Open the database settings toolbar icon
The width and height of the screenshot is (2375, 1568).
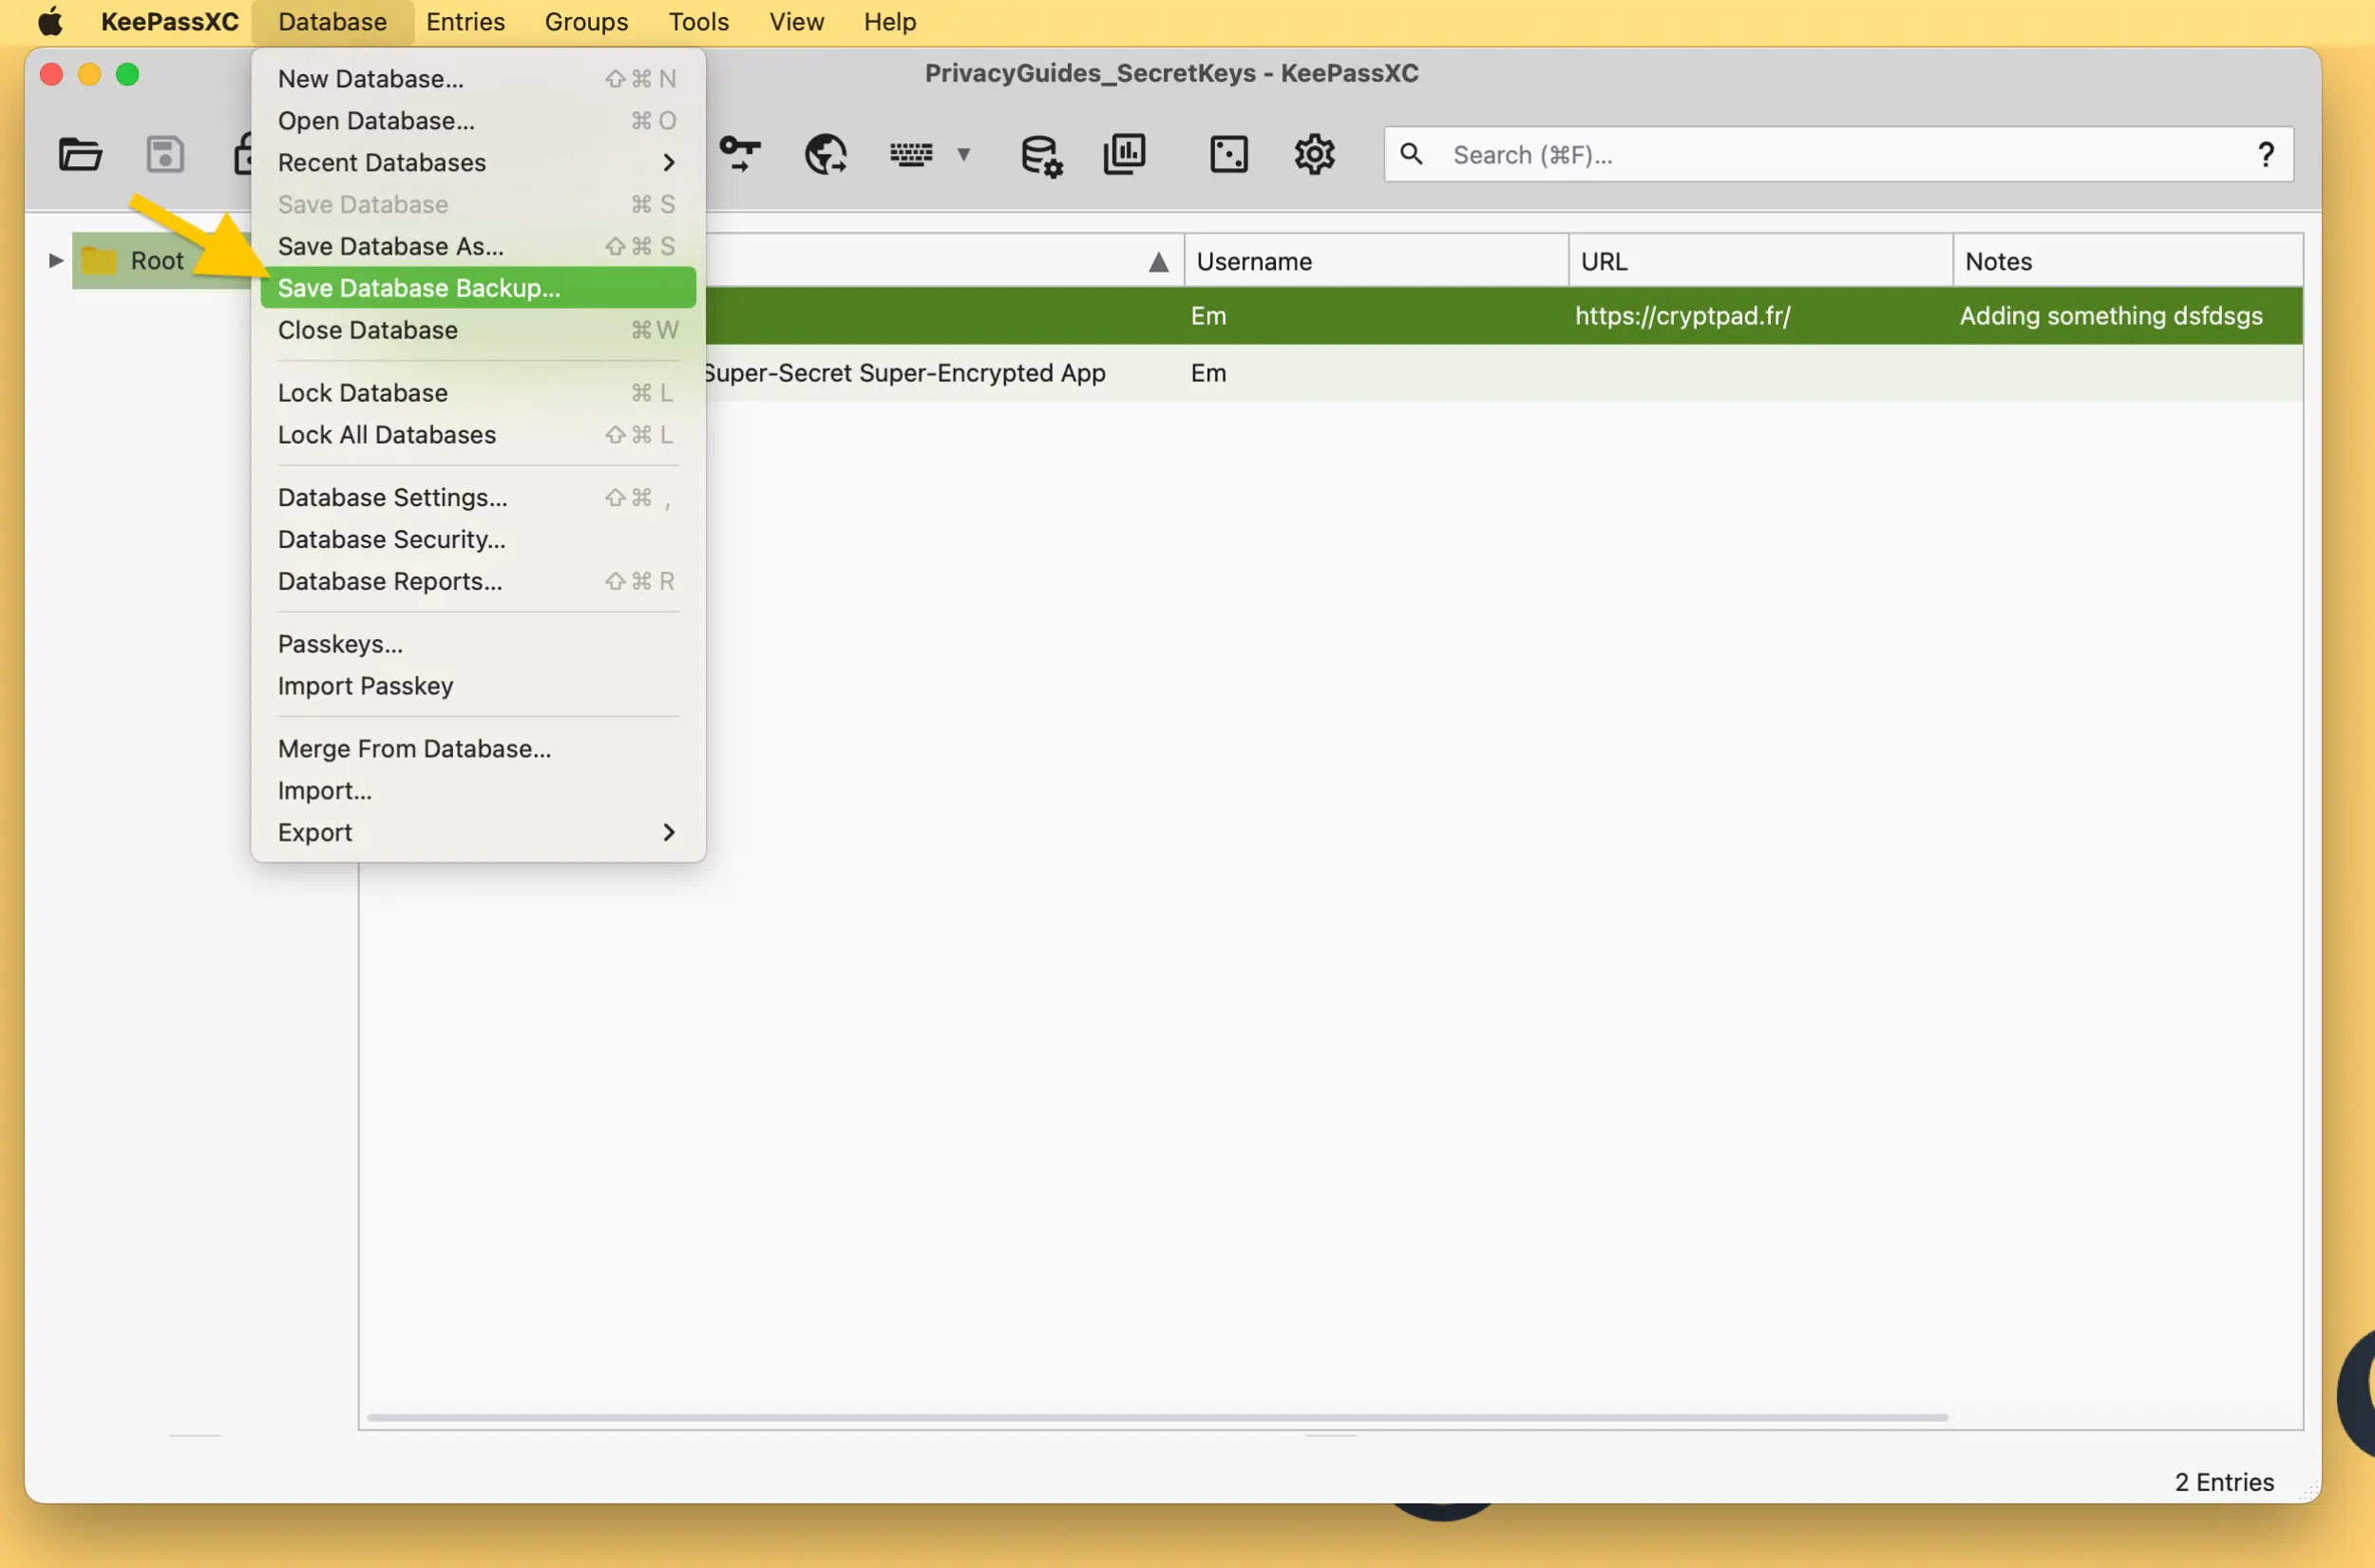[1040, 154]
